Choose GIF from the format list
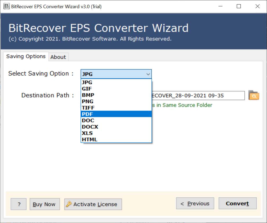 116,89
